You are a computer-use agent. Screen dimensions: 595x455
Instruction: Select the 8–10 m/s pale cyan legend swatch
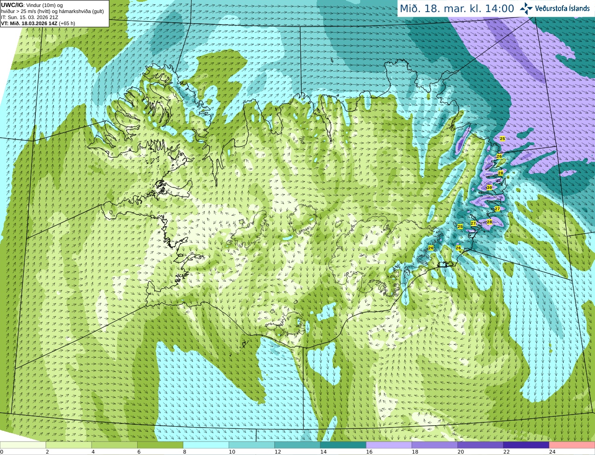[206, 445]
